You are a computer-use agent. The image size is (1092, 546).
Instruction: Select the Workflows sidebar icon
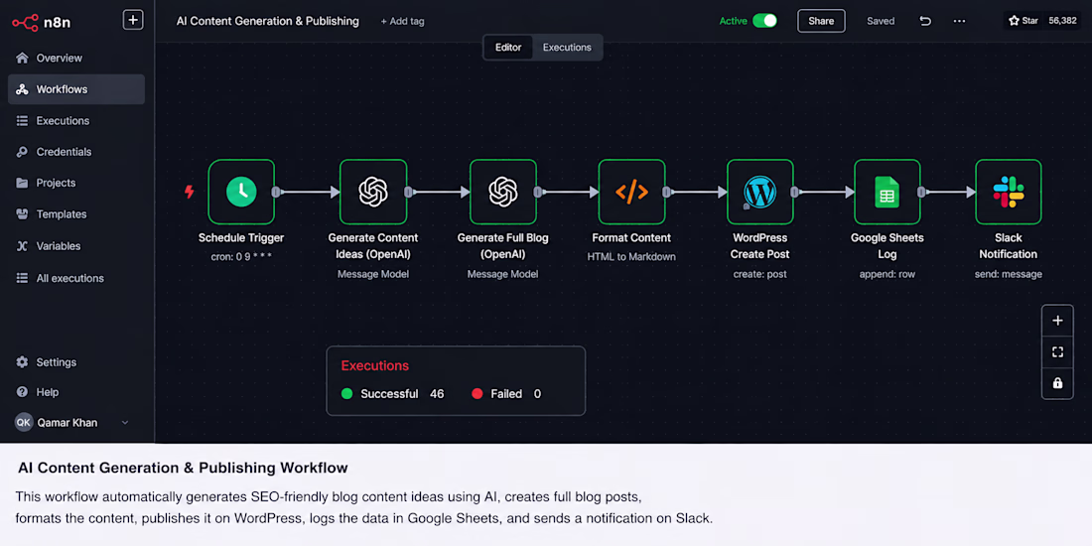[x=22, y=89]
